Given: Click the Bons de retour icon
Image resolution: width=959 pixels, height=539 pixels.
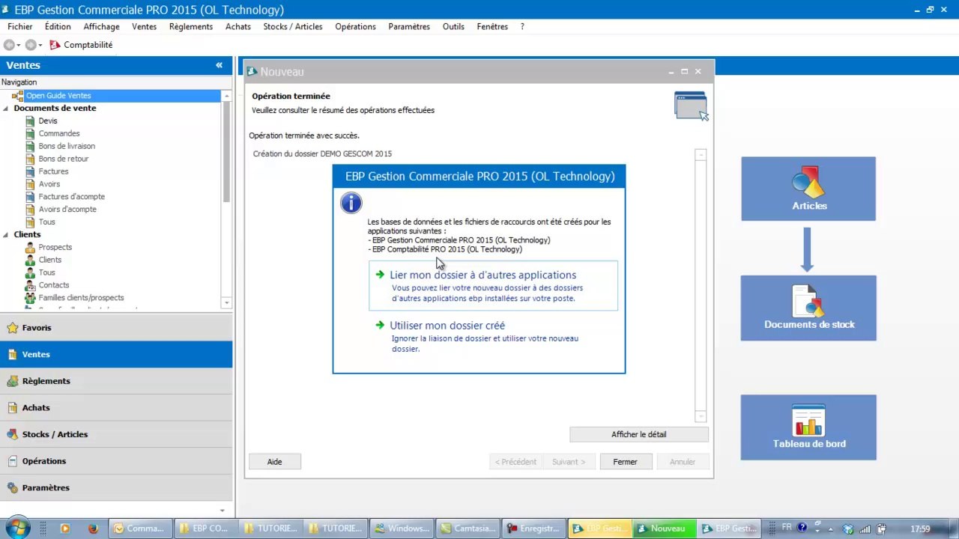Looking at the screenshot, I should click(x=30, y=159).
